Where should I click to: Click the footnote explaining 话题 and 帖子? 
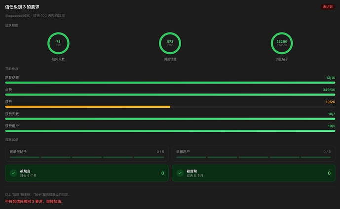(x=38, y=195)
